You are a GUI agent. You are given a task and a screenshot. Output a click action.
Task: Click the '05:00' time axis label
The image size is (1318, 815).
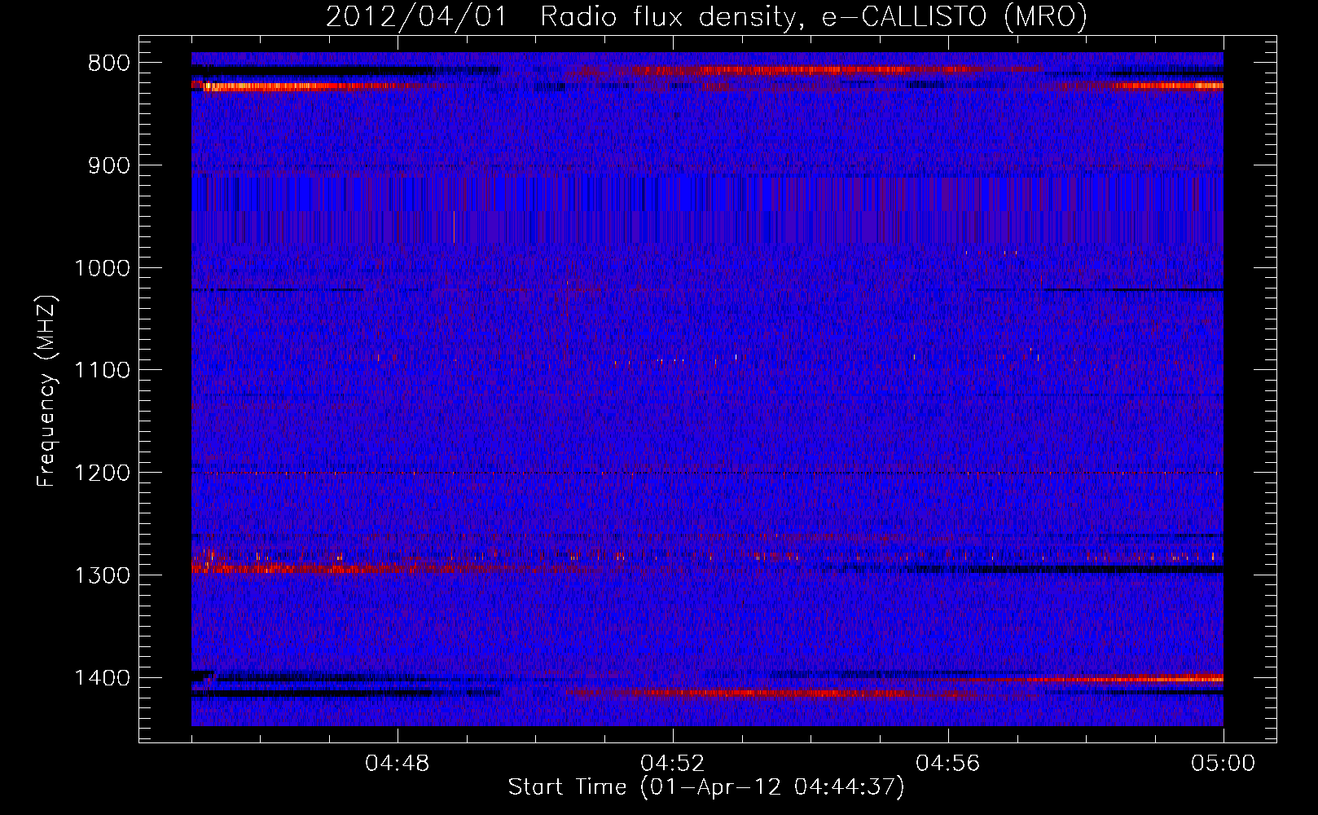(1224, 764)
